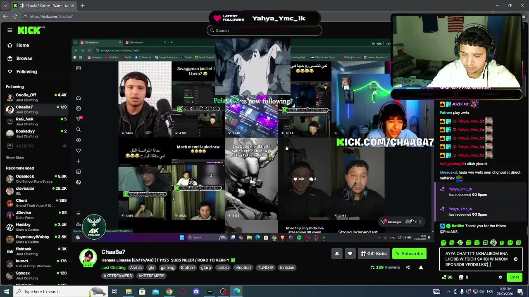Open the Just Chatting category link
This screenshot has width=529, height=297.
[114, 268]
